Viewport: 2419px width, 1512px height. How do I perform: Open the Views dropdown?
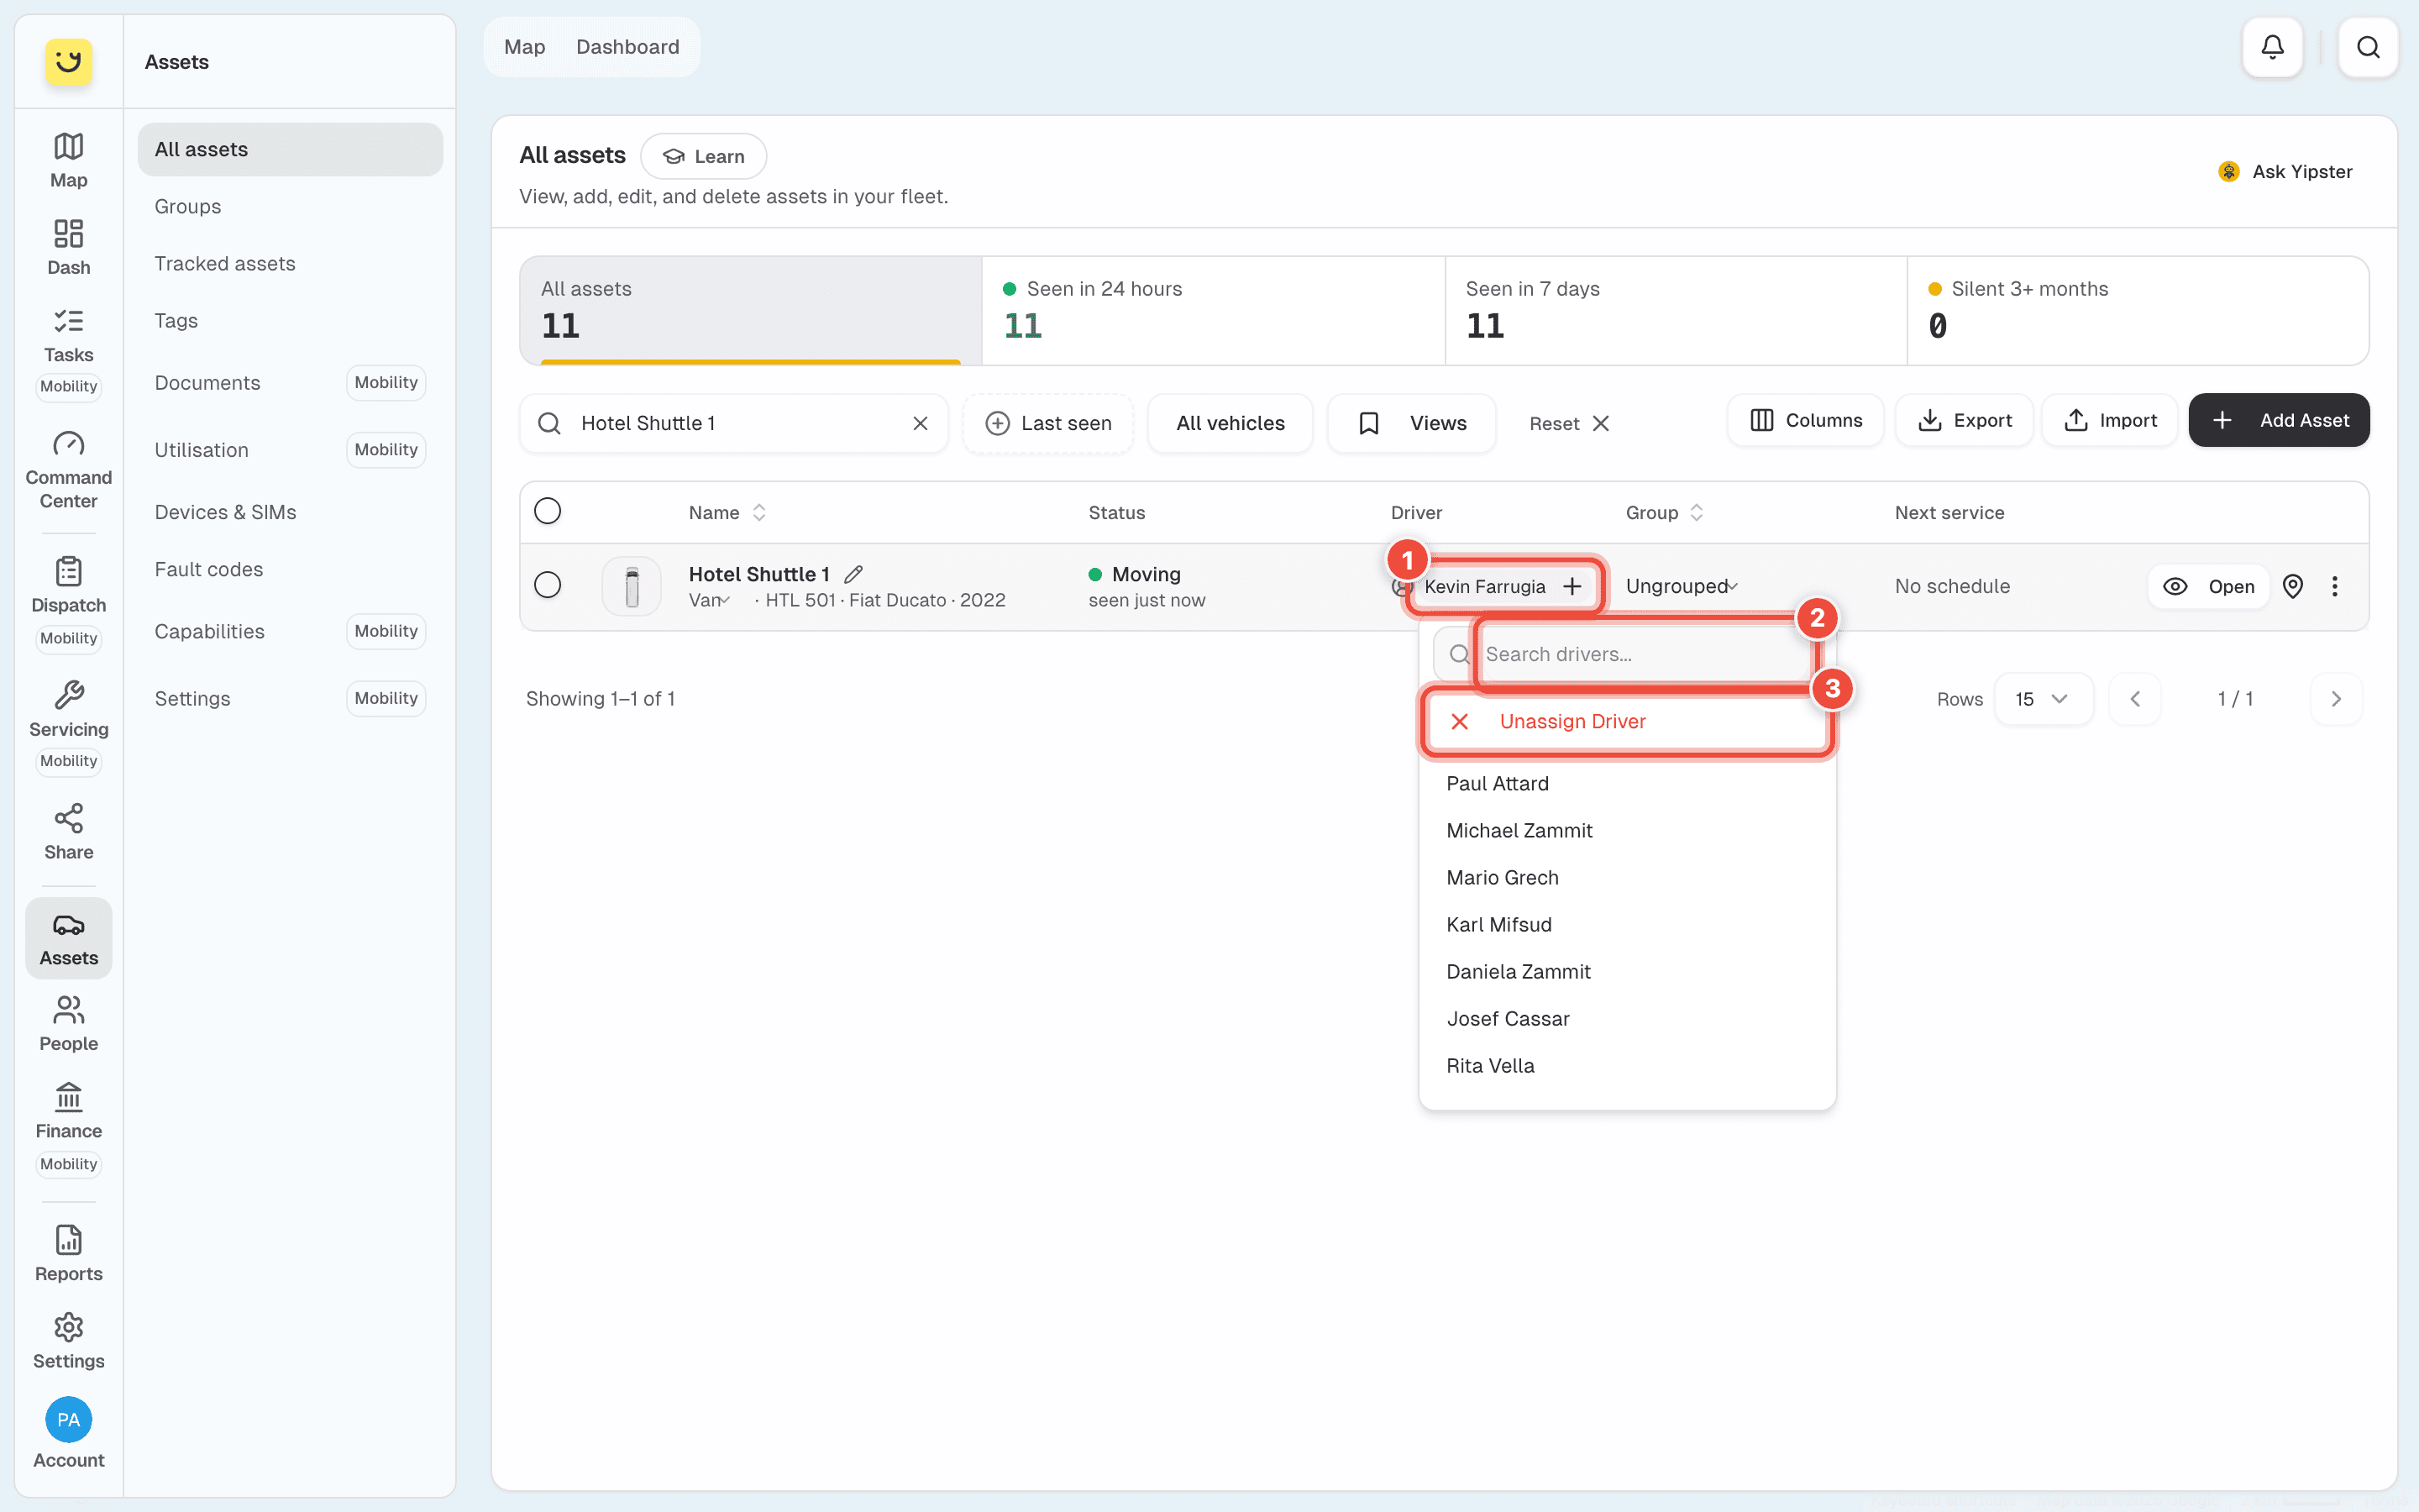click(x=1410, y=423)
